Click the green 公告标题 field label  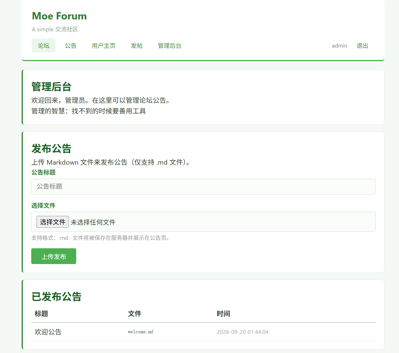(x=43, y=172)
